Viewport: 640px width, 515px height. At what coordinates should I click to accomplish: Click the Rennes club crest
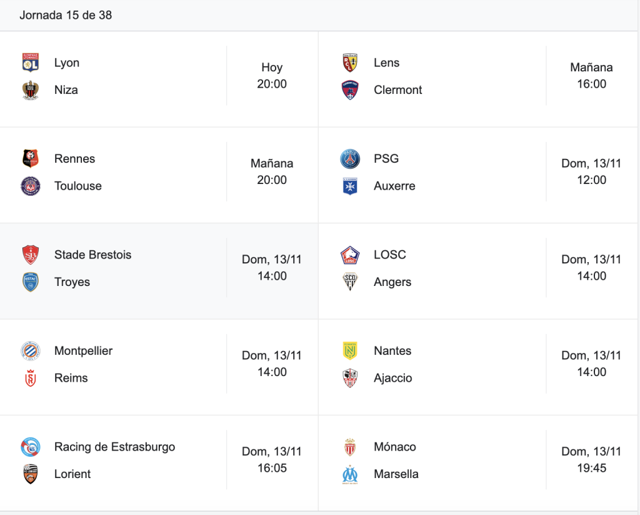(30, 158)
